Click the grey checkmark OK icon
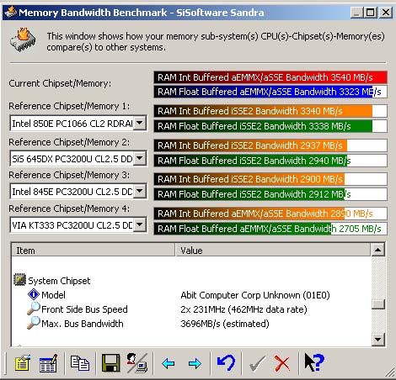The height and width of the screenshot is (380, 396). coord(257,364)
